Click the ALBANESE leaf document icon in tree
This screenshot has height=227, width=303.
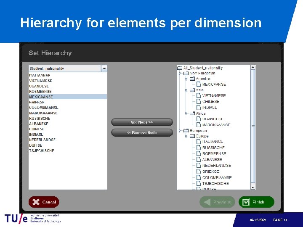point(199,159)
